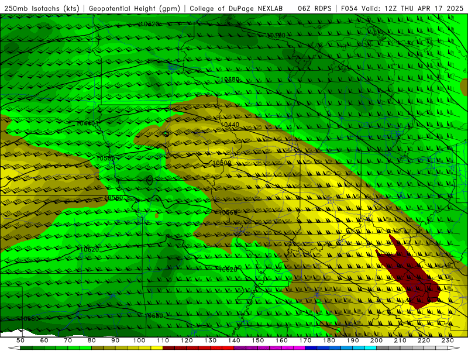Click the 150 value on the color scale
The width and height of the screenshot is (468, 351).
pos(258,340)
